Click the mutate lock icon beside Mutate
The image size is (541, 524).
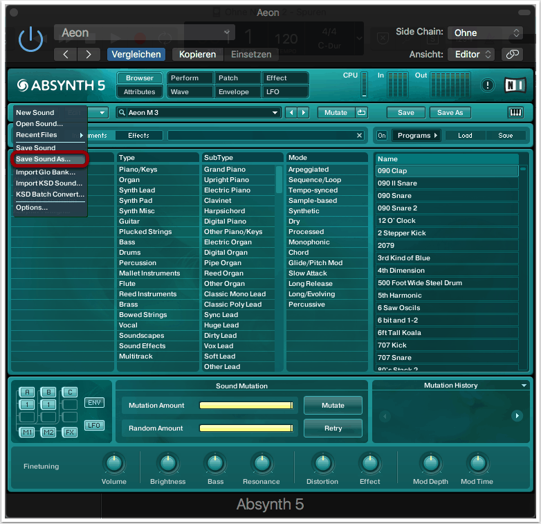click(361, 112)
